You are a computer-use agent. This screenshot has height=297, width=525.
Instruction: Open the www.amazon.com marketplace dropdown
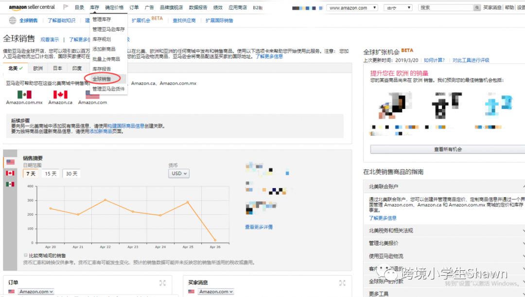click(x=352, y=8)
